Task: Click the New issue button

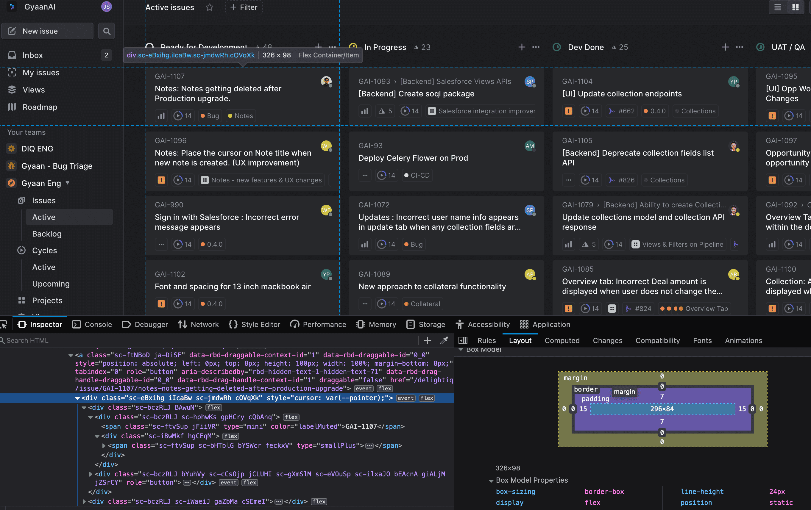Action: coord(48,31)
